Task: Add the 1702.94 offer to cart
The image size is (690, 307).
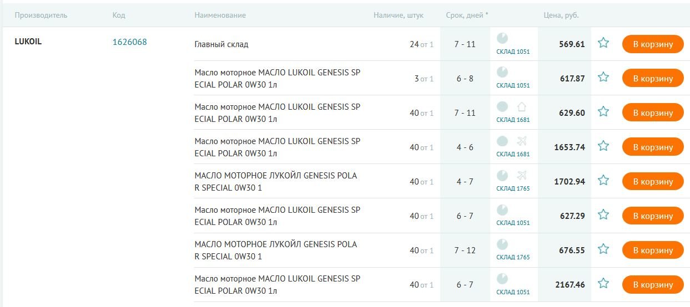Action: pyautogui.click(x=653, y=181)
